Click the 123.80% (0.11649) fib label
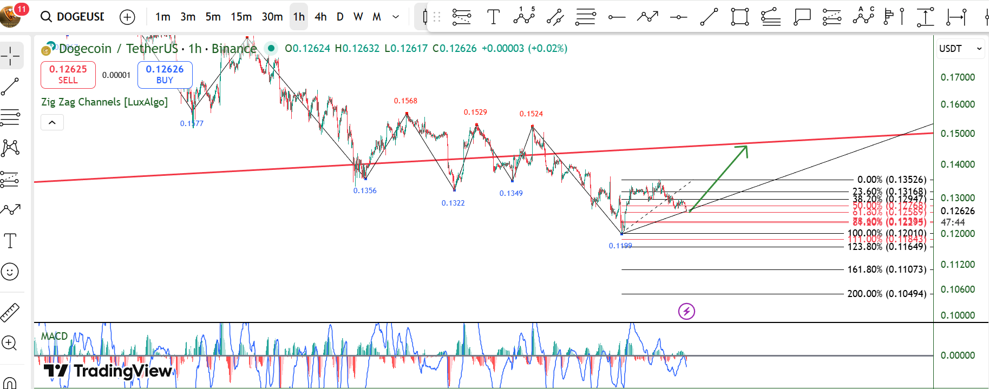The height and width of the screenshot is (389, 989). tap(887, 247)
